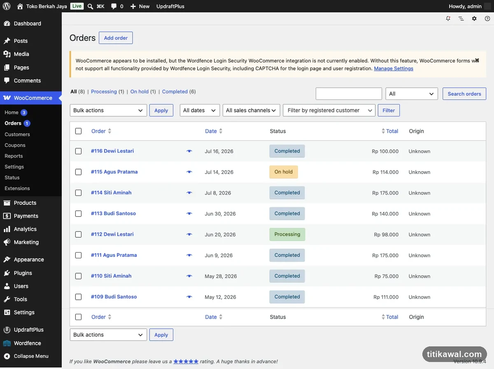Click the Dashboard sidebar icon
The height and width of the screenshot is (369, 494).
tap(7, 23)
